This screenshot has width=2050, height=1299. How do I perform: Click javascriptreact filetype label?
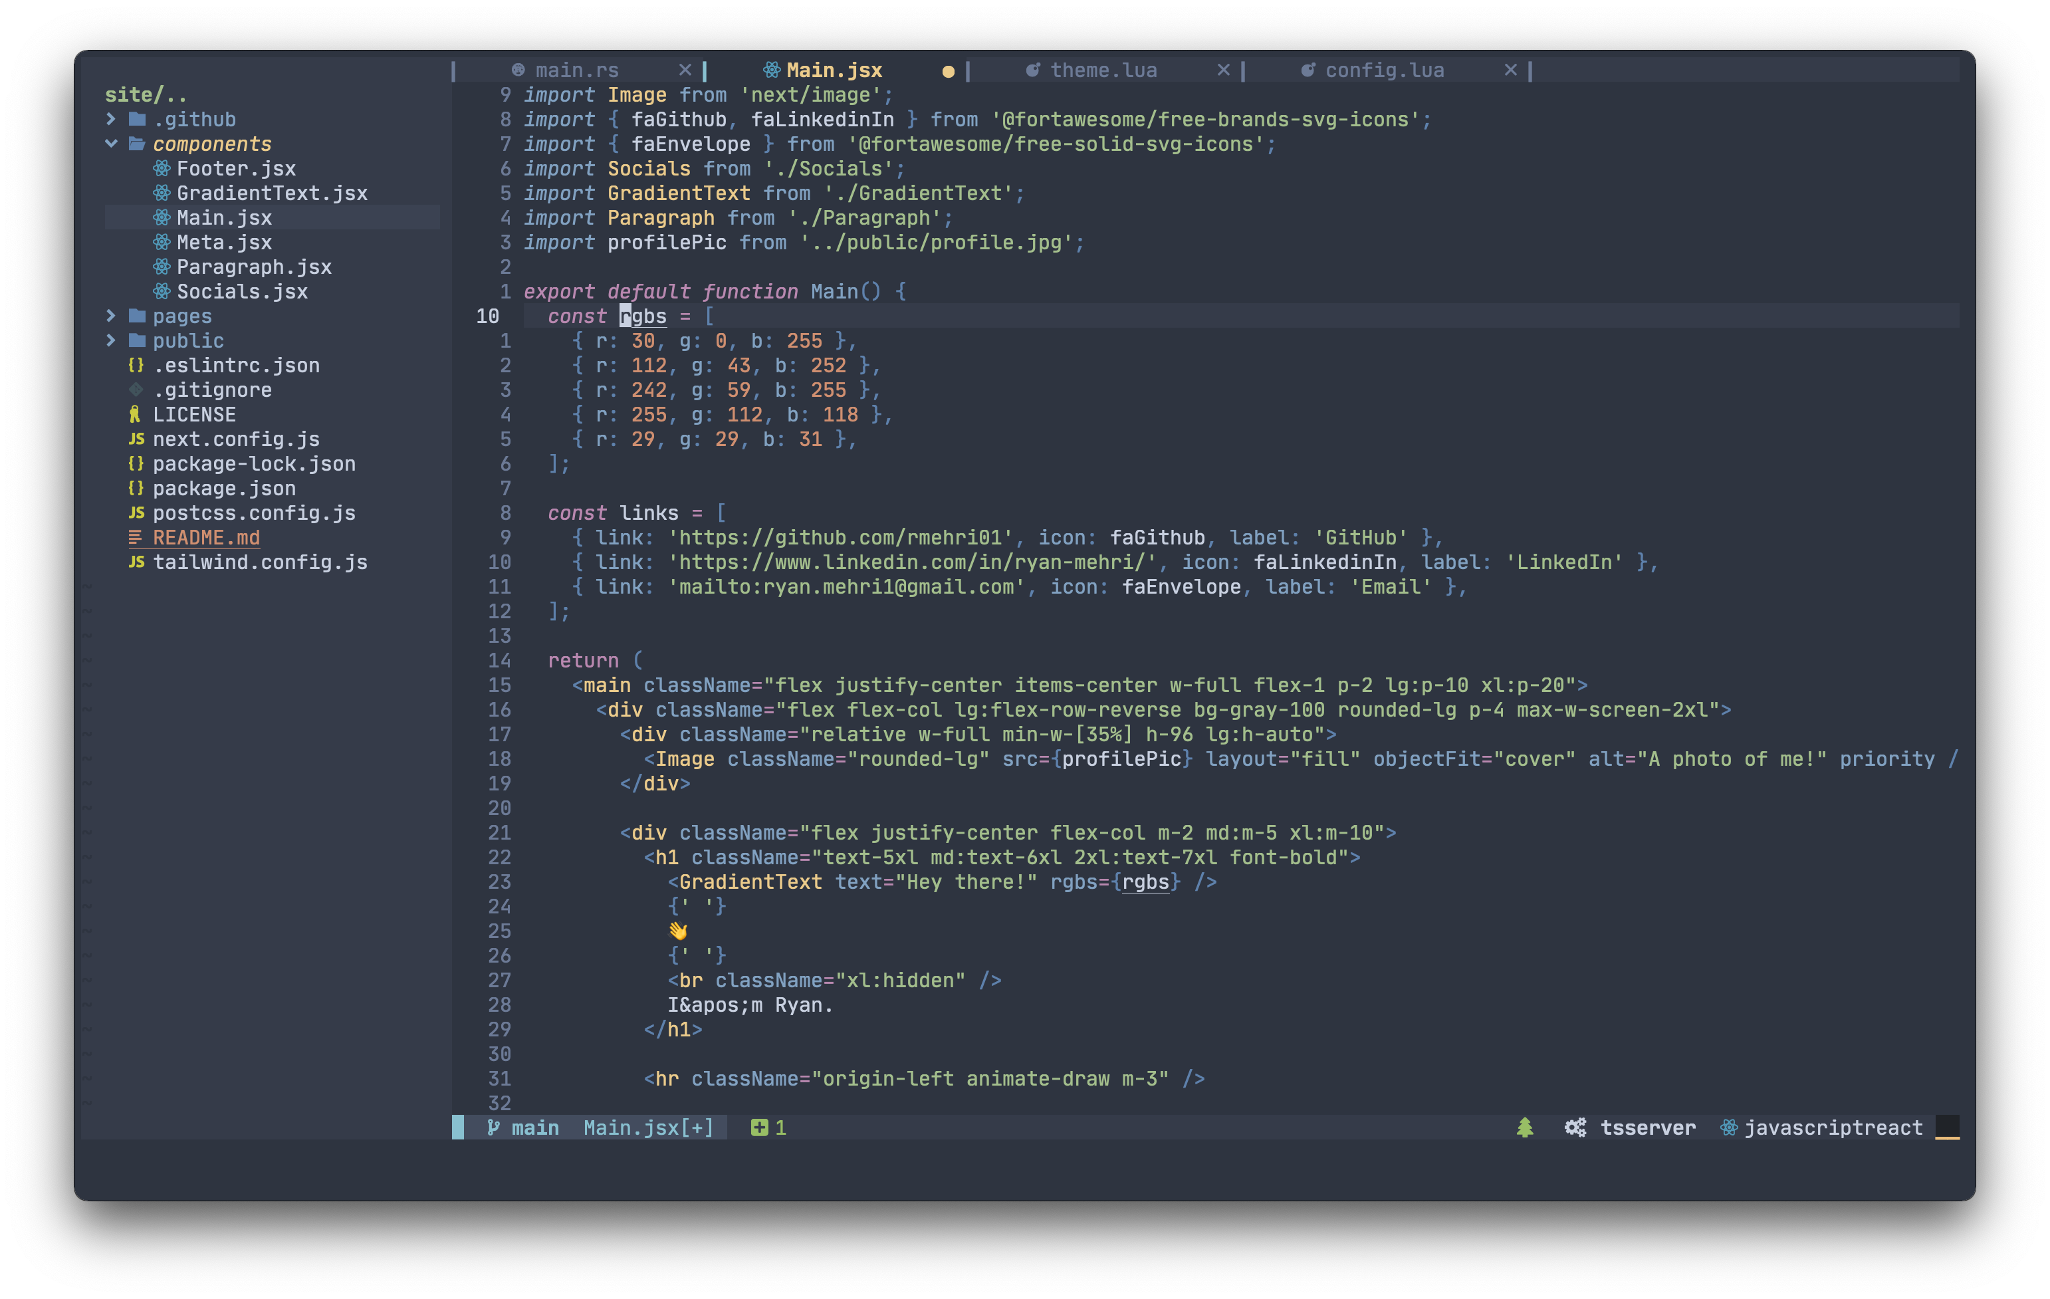point(1833,1128)
